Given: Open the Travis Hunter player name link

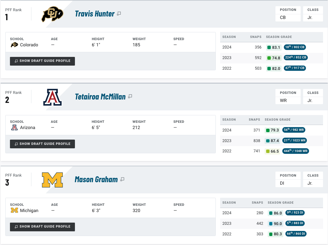Looking at the screenshot, I should pos(95,14).
